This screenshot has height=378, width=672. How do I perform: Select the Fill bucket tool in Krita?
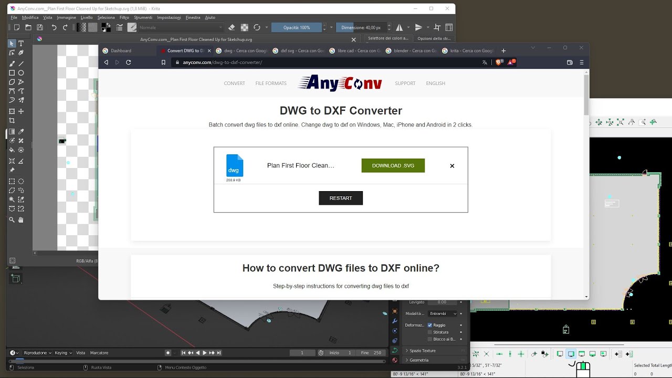(x=12, y=150)
